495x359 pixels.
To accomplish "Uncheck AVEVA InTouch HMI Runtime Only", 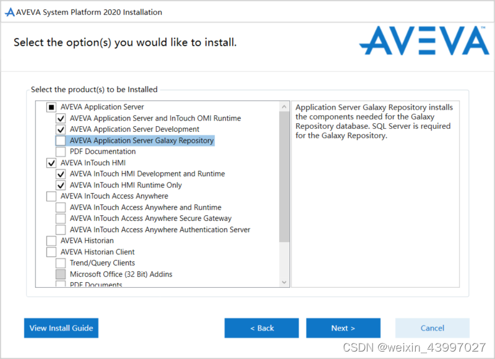I will click(61, 185).
